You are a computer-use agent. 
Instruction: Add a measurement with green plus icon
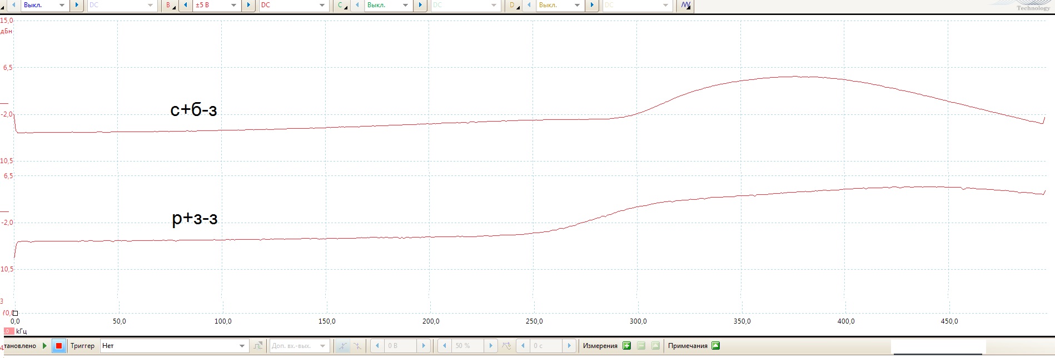pos(627,346)
